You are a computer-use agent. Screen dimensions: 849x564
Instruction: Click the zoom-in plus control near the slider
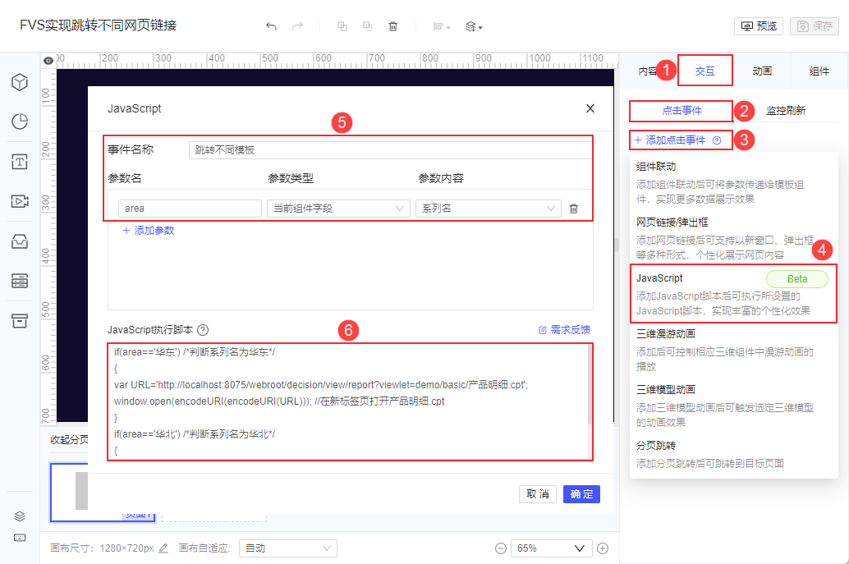[603, 548]
